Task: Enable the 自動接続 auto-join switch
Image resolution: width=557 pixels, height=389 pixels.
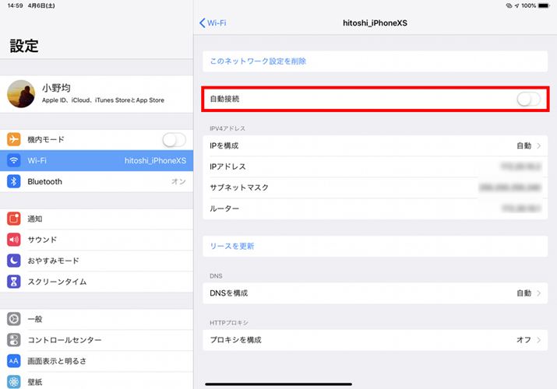Action: click(527, 100)
